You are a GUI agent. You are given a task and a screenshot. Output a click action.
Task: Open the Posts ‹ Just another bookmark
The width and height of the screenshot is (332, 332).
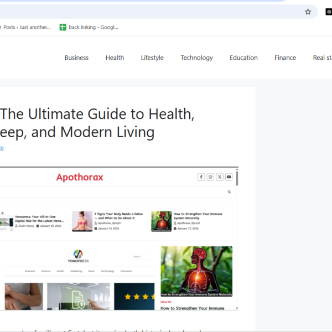tap(27, 27)
